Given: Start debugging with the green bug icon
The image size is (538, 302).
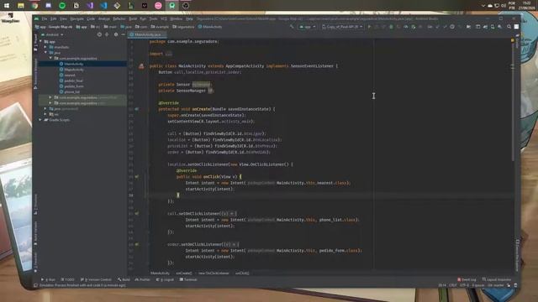Looking at the screenshot, I should (x=391, y=27).
